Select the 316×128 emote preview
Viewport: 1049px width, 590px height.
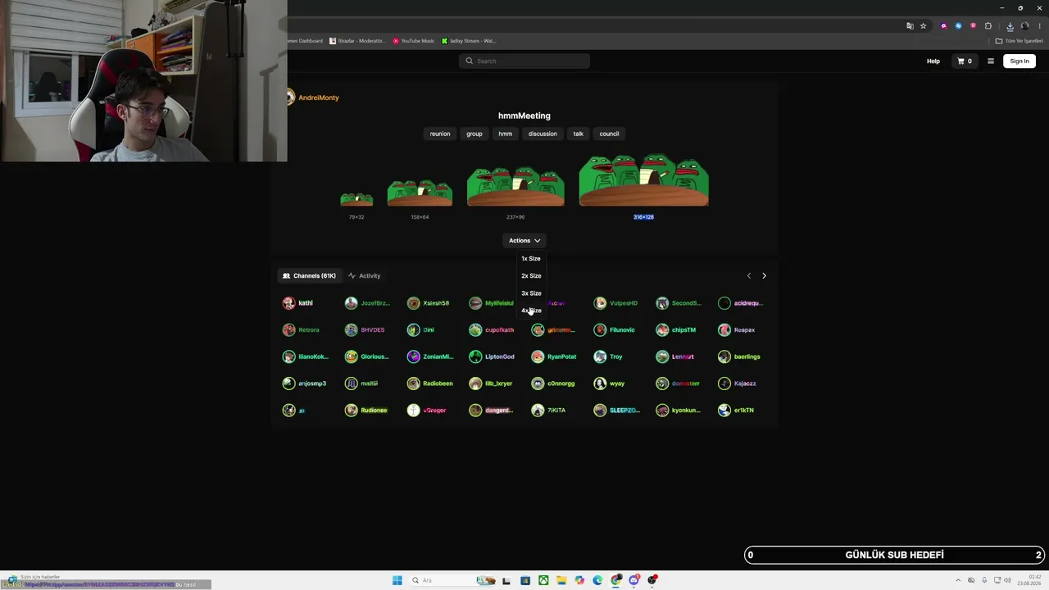click(x=643, y=179)
